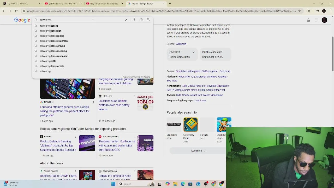Viewport: 334px width, 188px height.
Task: Open Minecraft related search card
Action: pos(174,128)
